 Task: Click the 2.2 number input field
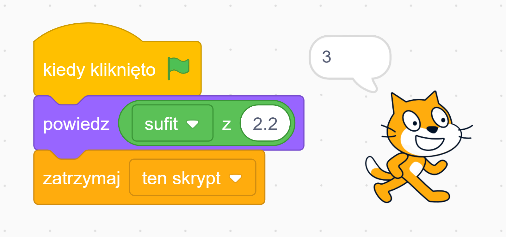click(x=265, y=124)
